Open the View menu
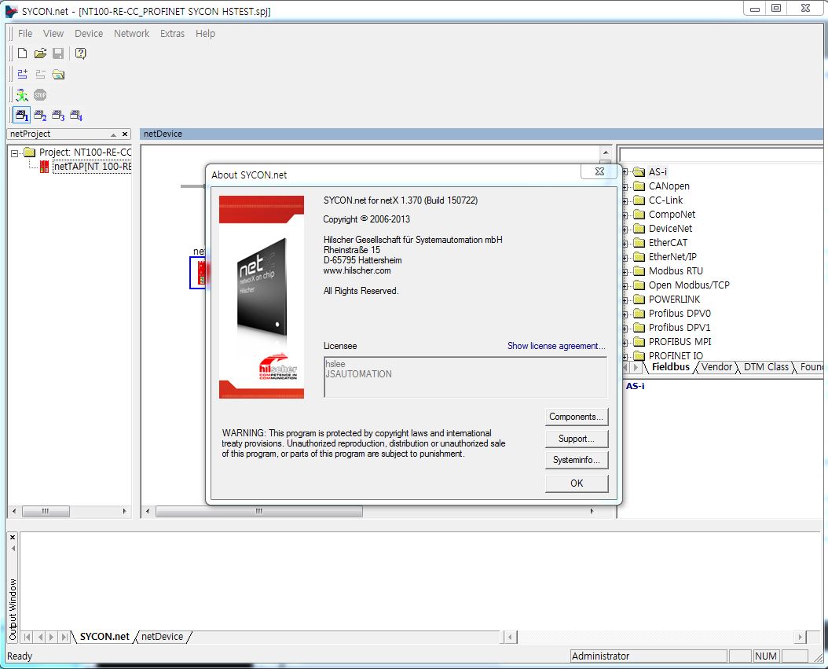Viewport: 828px width, 669px height. (53, 33)
